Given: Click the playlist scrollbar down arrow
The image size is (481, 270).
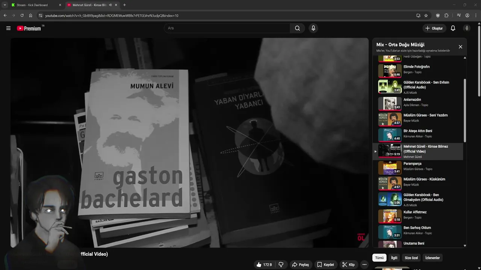Looking at the screenshot, I should click(x=465, y=246).
